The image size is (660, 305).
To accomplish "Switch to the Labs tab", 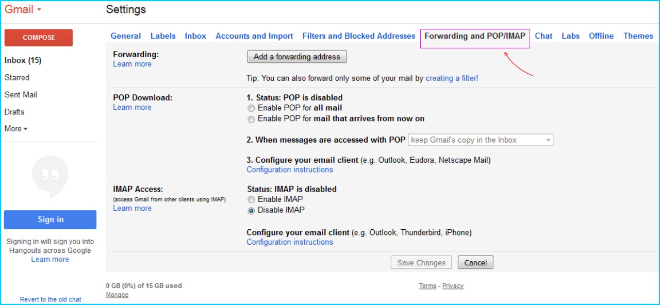I will pyautogui.click(x=571, y=36).
